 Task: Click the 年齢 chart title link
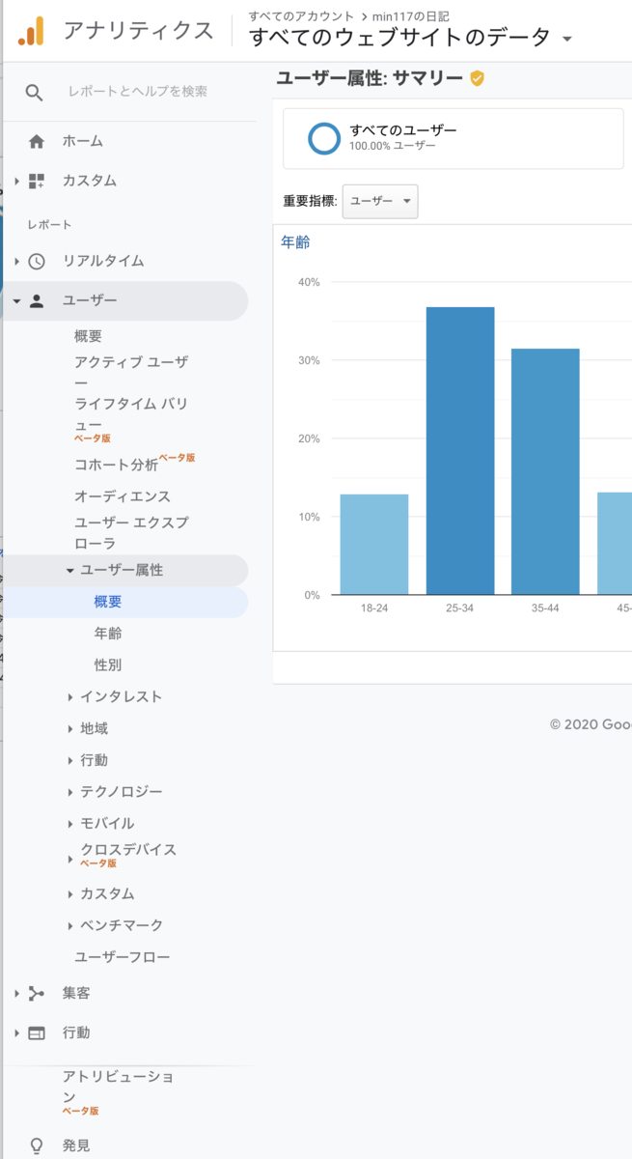coord(295,242)
